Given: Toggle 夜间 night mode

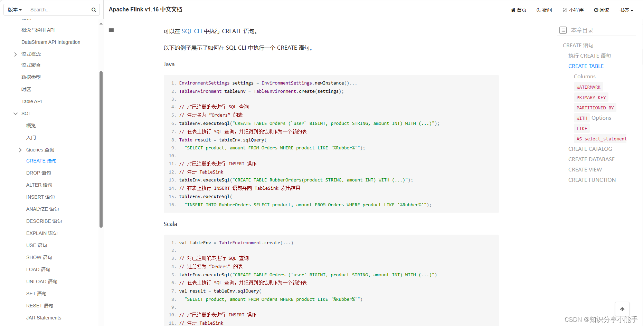Looking at the screenshot, I should (x=544, y=10).
